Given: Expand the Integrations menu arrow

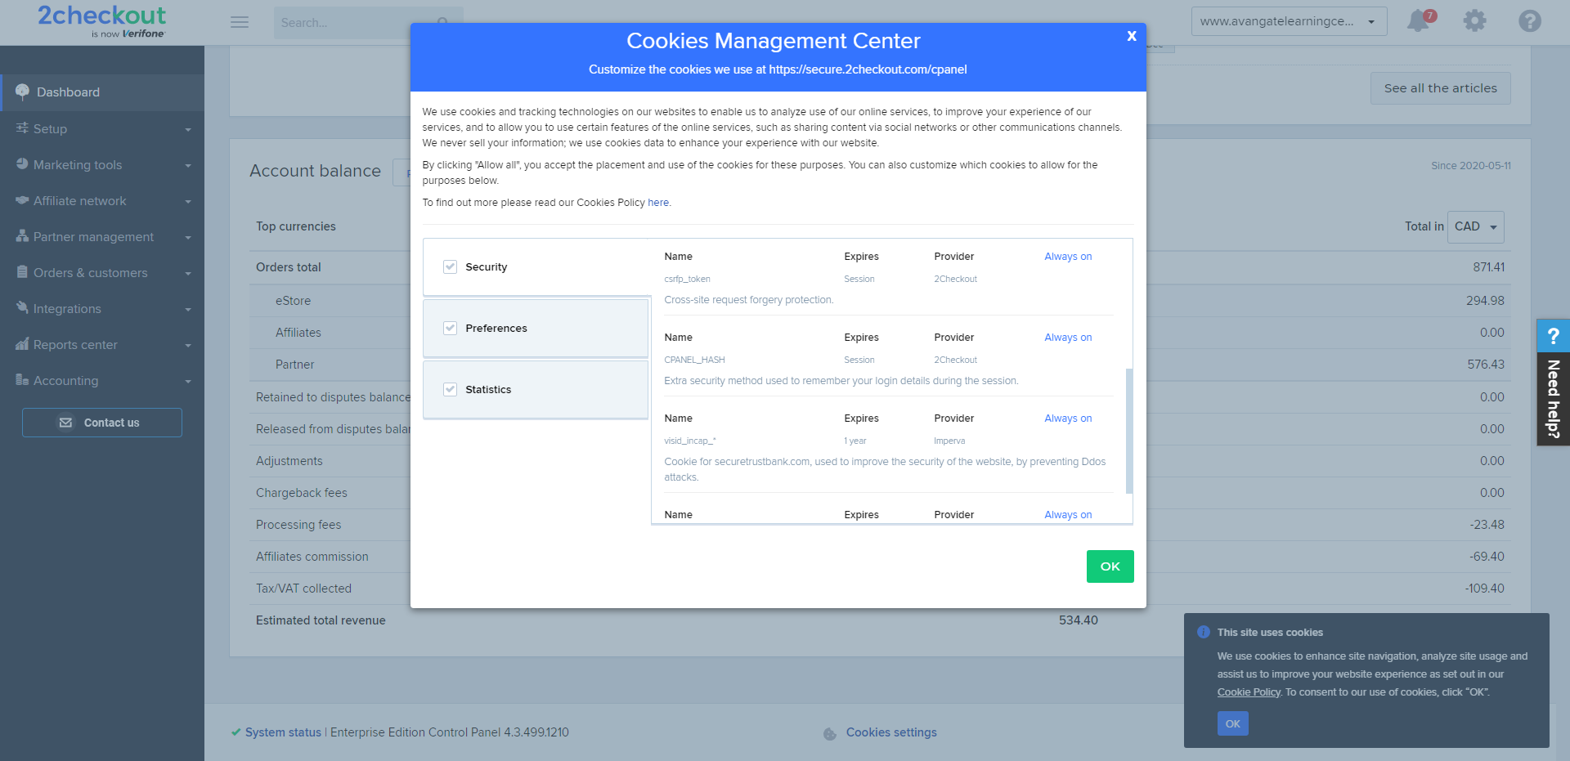Looking at the screenshot, I should pyautogui.click(x=188, y=309).
